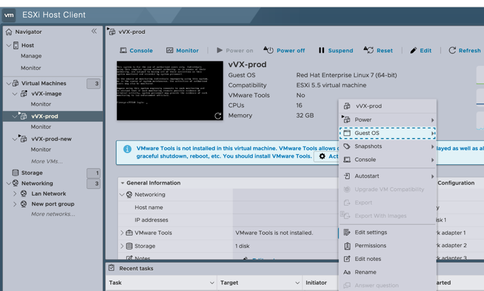This screenshot has height=291, width=484.
Task: Expand the Lan Network node
Action: pyautogui.click(x=14, y=194)
